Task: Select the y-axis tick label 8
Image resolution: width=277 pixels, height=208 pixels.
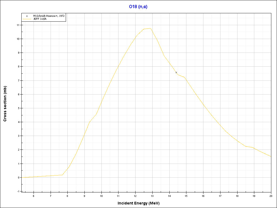Action: coord(19,67)
